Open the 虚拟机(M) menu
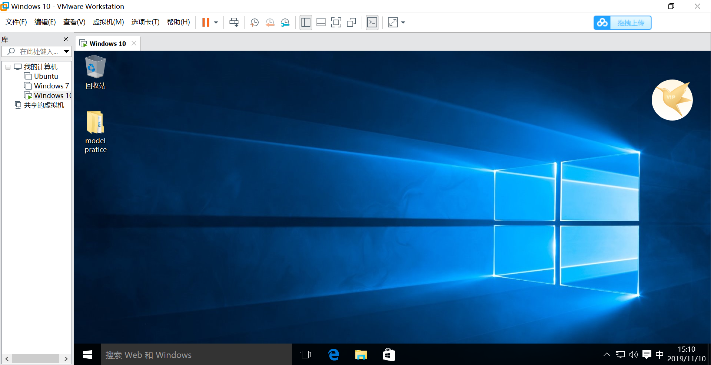The width and height of the screenshot is (711, 365). pos(108,22)
